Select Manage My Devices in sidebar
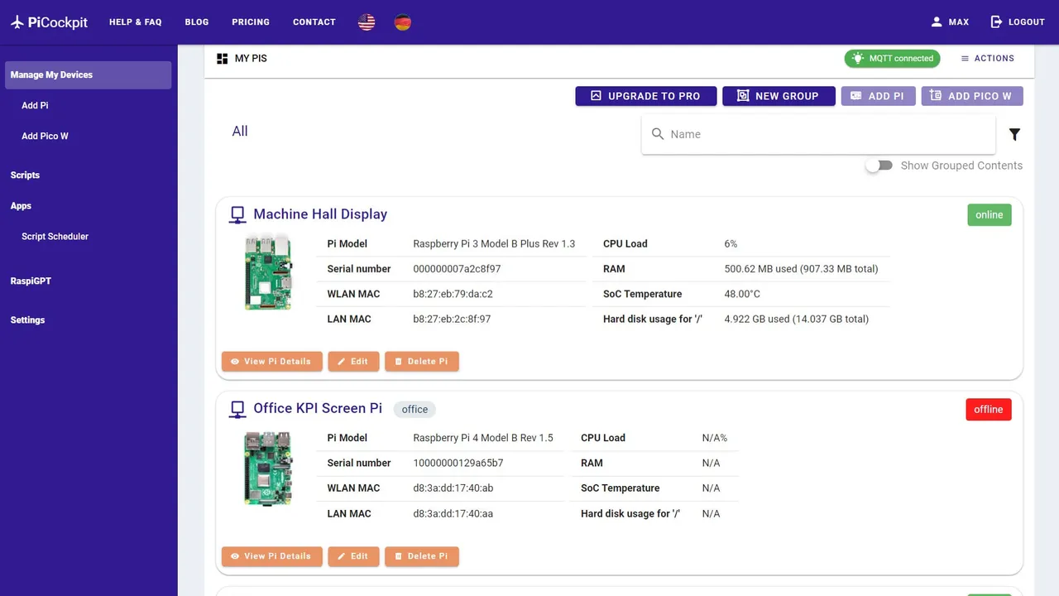The height and width of the screenshot is (596, 1059). tap(89, 74)
